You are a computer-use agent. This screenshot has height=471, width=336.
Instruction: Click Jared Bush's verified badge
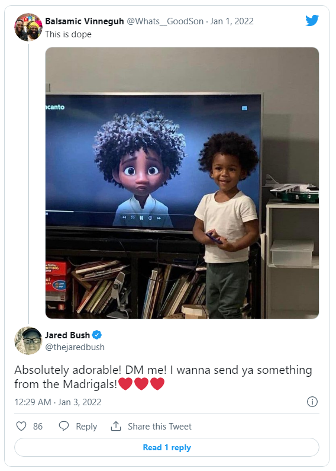(x=96, y=335)
